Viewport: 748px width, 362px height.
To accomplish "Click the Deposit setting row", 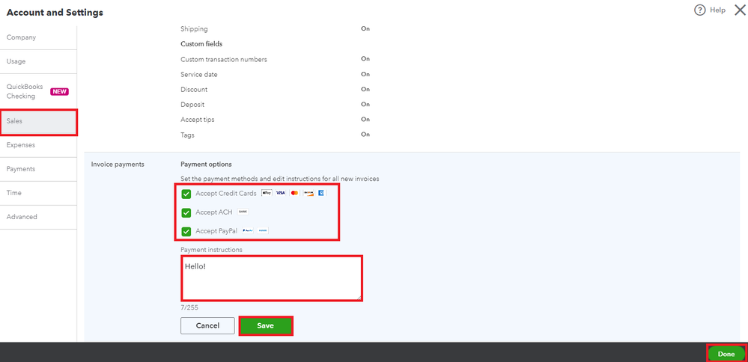I will [x=276, y=104].
